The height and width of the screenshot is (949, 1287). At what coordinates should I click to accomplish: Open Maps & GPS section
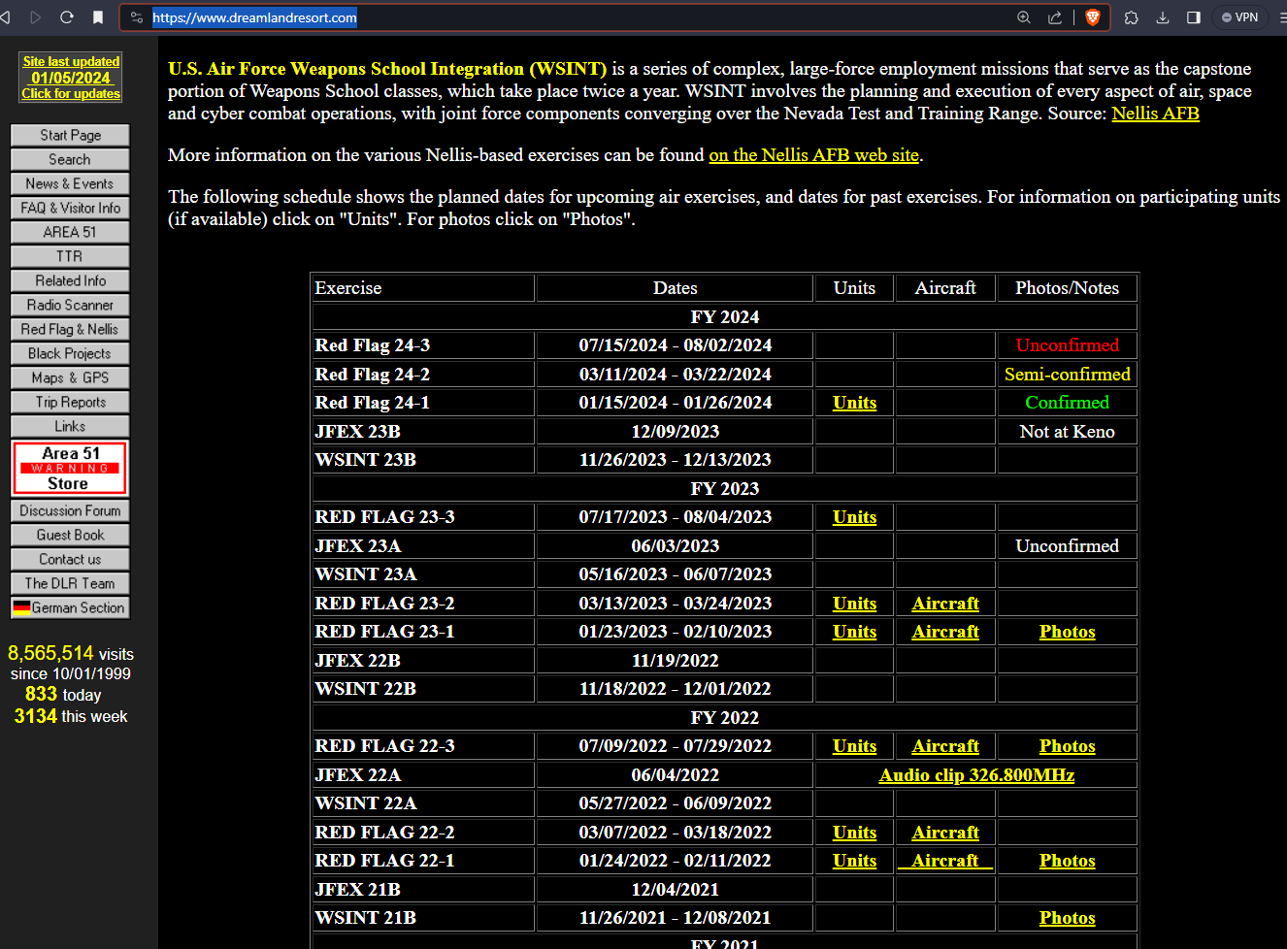[x=70, y=377]
